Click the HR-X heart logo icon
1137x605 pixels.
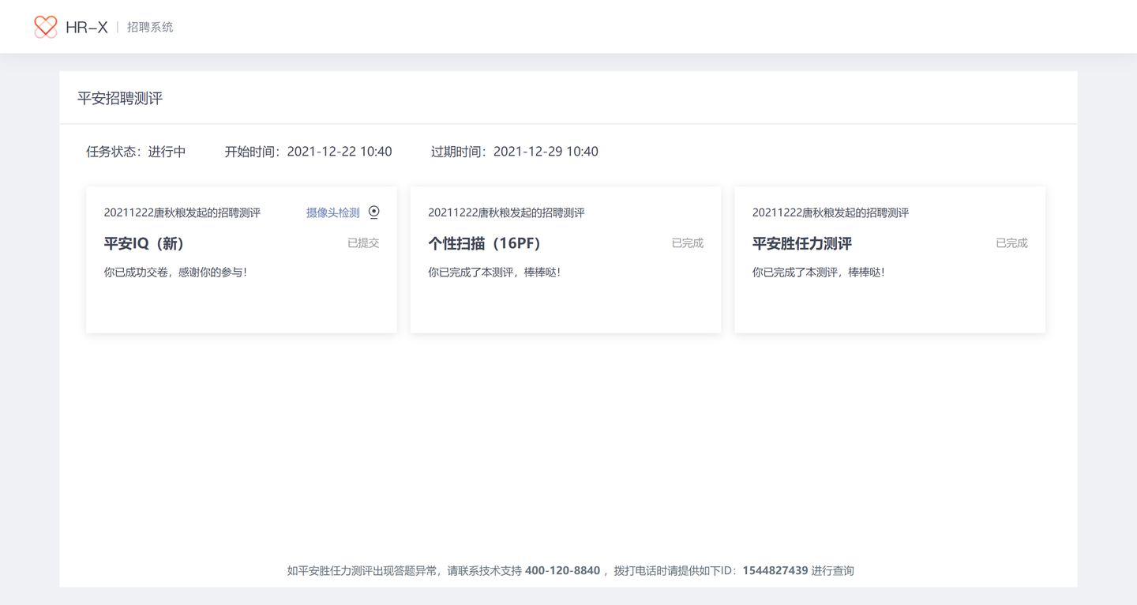[46, 27]
